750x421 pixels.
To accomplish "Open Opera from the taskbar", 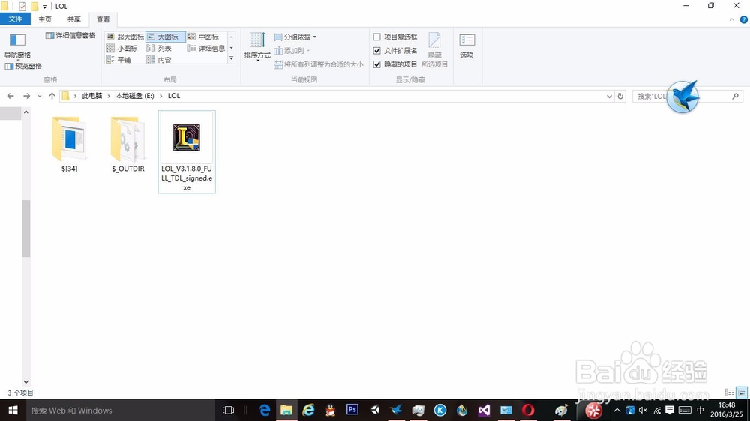I will 528,410.
